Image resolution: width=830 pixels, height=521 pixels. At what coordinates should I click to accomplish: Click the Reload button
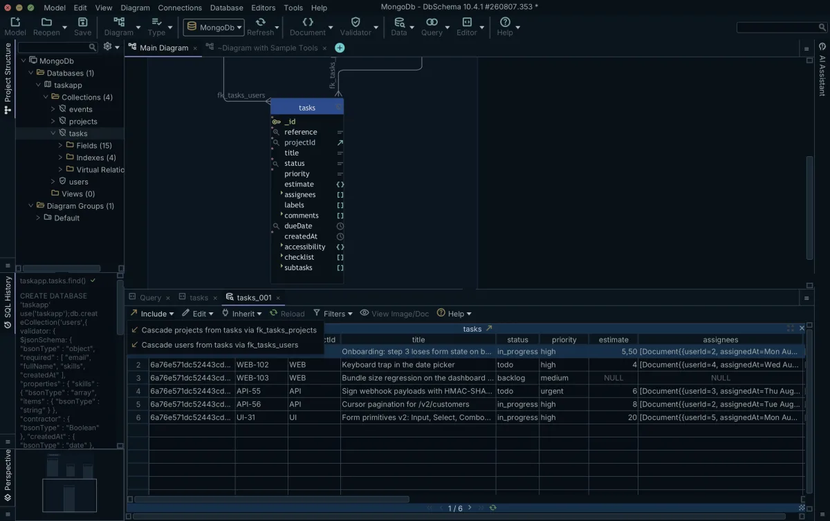(x=287, y=314)
